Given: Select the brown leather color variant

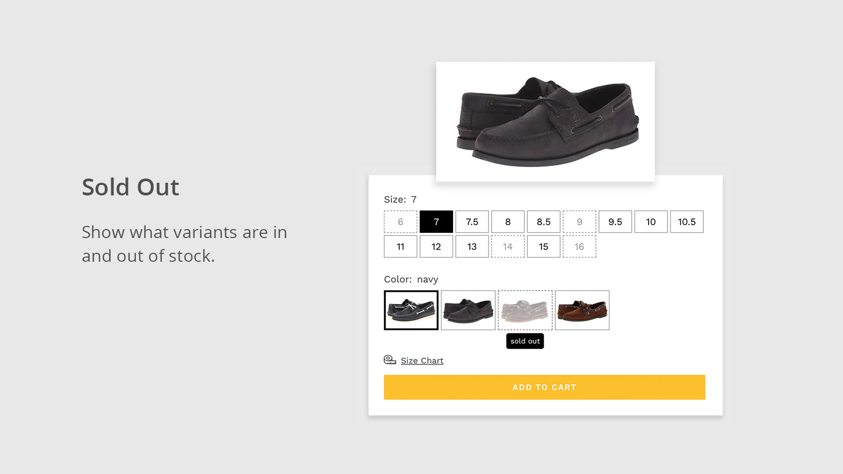Looking at the screenshot, I should (x=582, y=309).
